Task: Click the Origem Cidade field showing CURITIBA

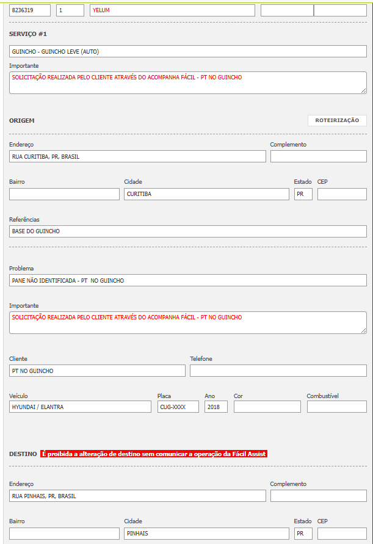Action: (x=206, y=194)
